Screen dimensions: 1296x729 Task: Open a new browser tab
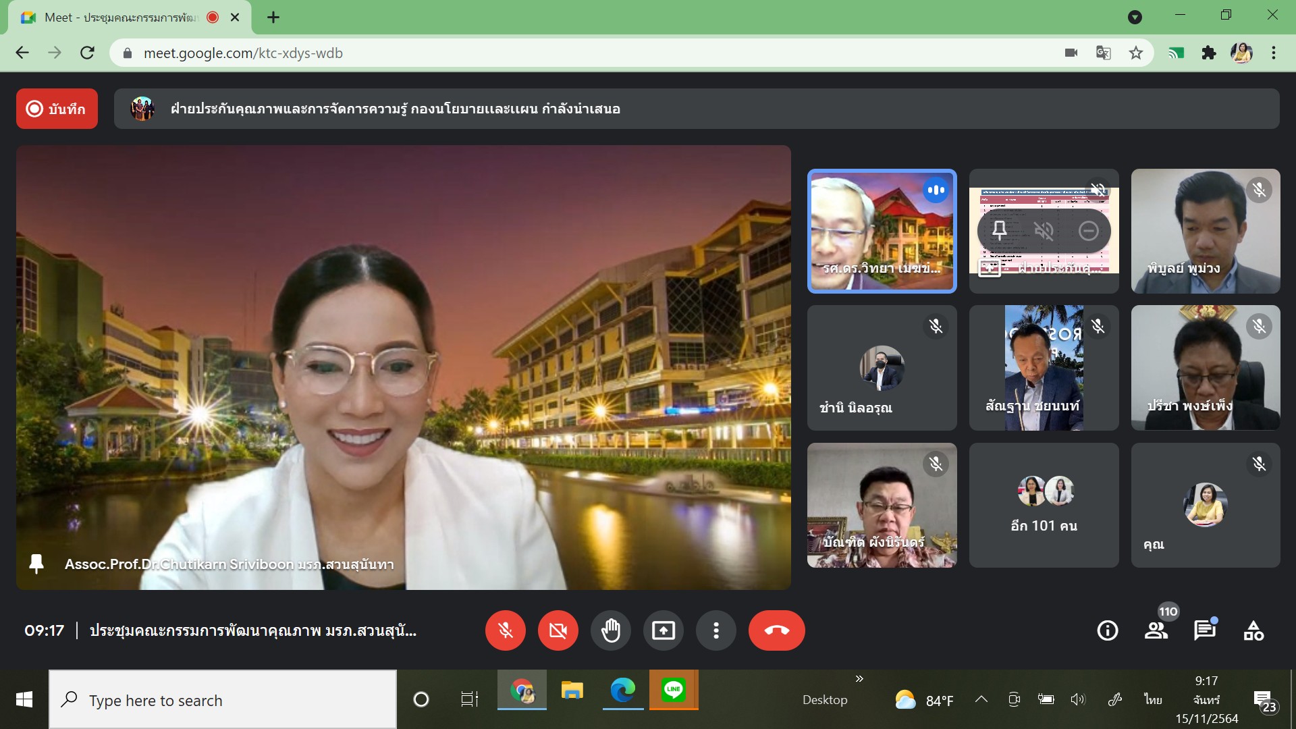[x=273, y=18]
